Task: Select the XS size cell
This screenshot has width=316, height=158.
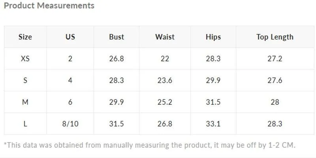Action: point(25,59)
